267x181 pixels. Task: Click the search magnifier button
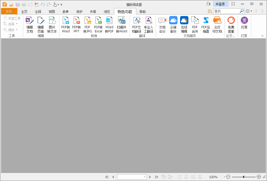tap(242, 11)
